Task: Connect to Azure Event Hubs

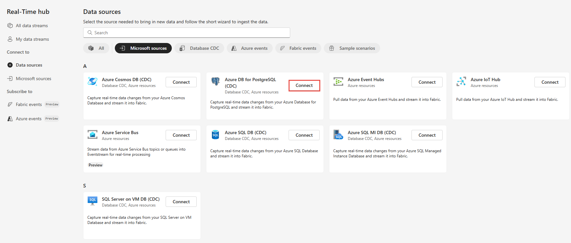Action: pyautogui.click(x=427, y=82)
